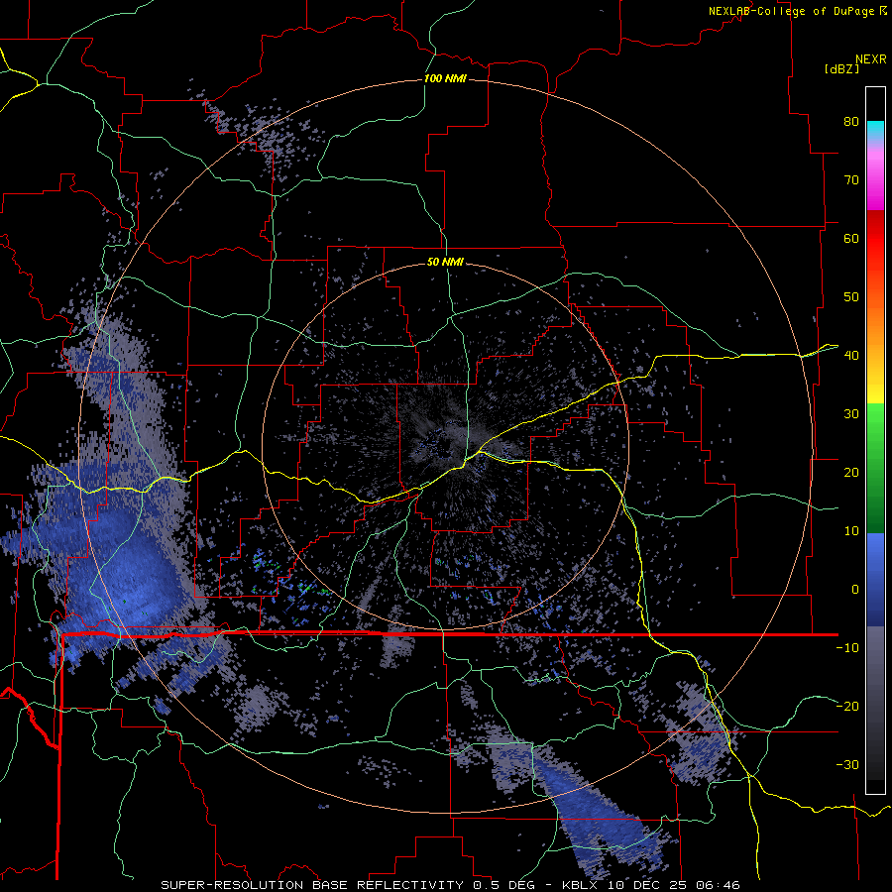Viewport: 892px width, 892px height.
Task: Click the Super-Resolution Base Reflectivity caption
Action: click(312, 885)
